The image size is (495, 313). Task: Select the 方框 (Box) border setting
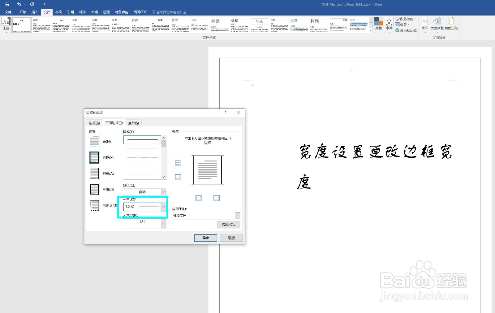[94, 157]
